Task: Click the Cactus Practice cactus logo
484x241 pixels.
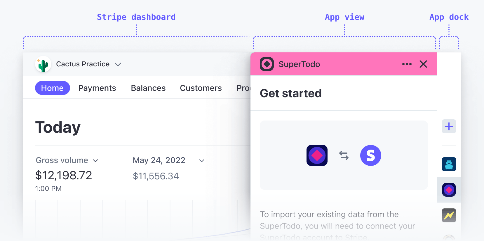Action: click(43, 64)
